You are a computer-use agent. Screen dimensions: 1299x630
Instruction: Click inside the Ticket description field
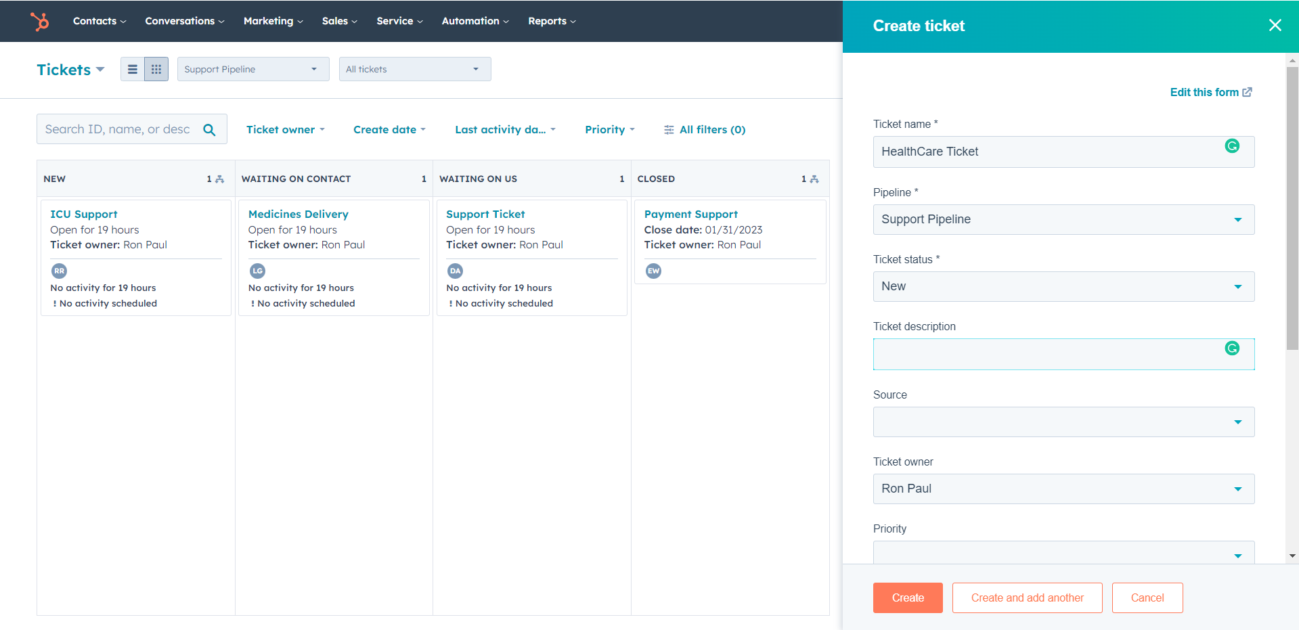coord(1063,354)
